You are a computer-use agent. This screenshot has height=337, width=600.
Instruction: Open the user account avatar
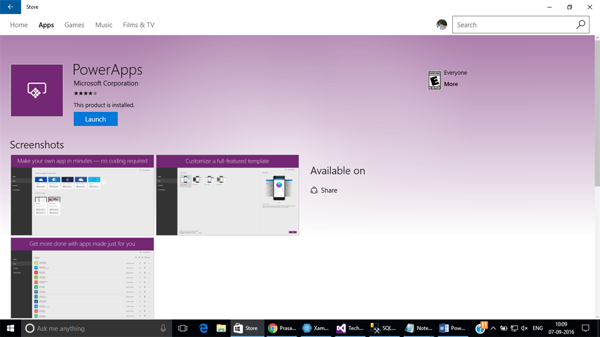[x=442, y=25]
